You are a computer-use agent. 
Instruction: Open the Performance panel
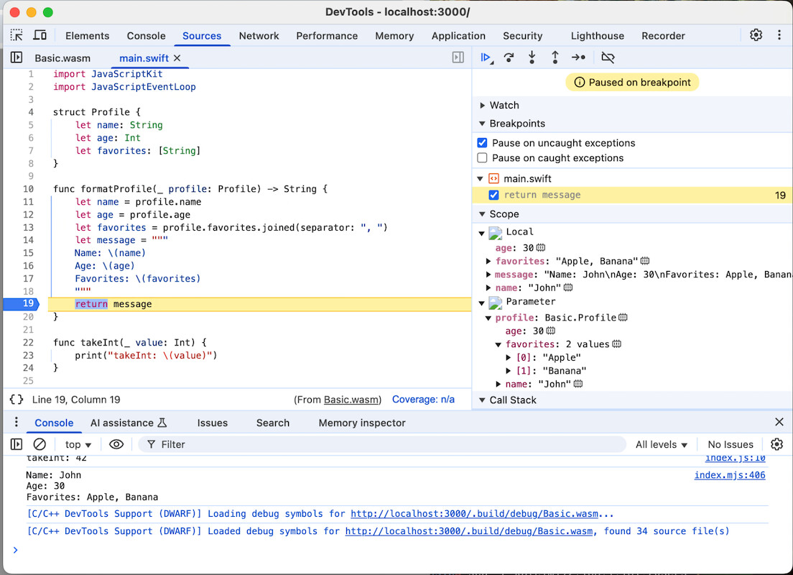[x=327, y=36]
